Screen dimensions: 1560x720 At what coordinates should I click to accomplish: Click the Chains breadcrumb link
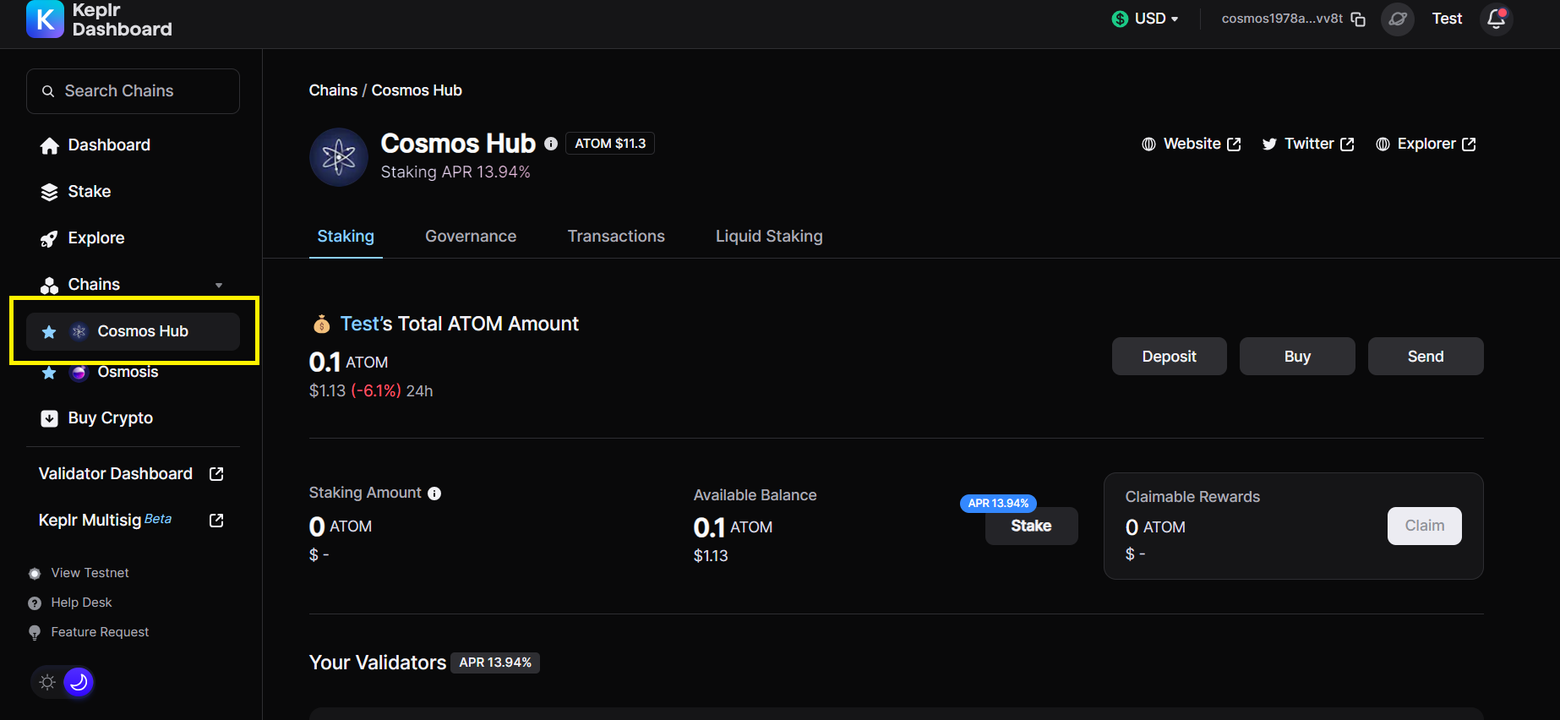(333, 90)
